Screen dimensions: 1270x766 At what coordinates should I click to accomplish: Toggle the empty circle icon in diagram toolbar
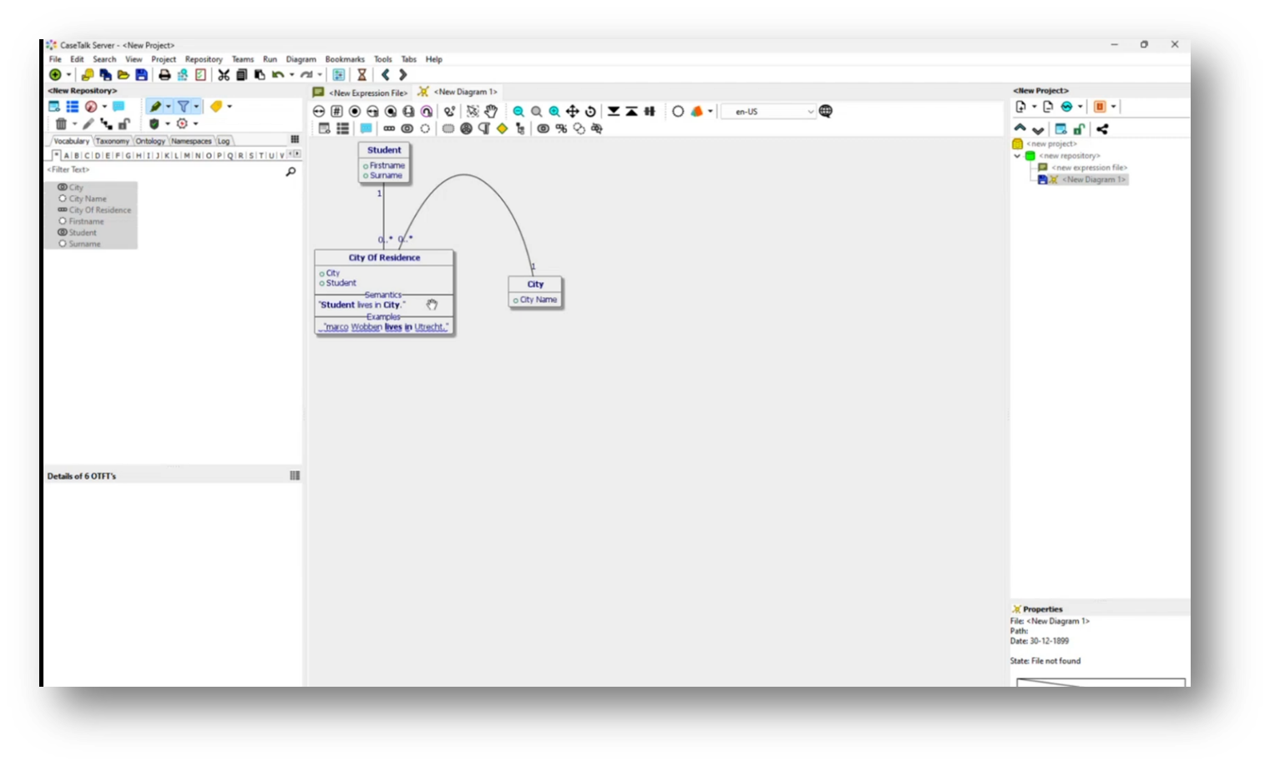(x=678, y=111)
